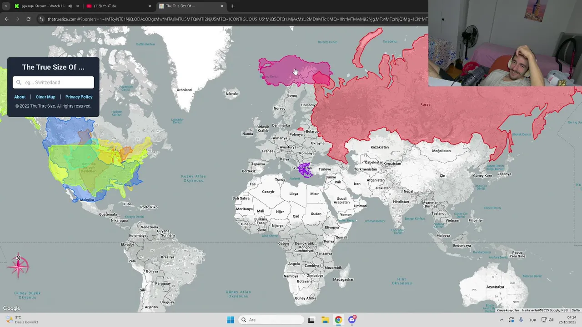
Task: Click the taskbar Ara search box
Action: pos(272,320)
